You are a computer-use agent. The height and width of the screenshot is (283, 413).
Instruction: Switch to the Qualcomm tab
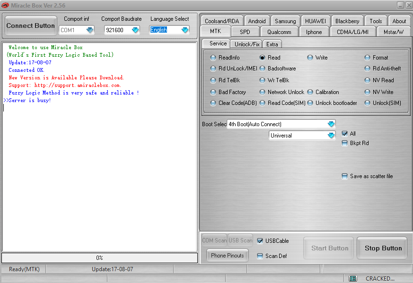(x=279, y=32)
